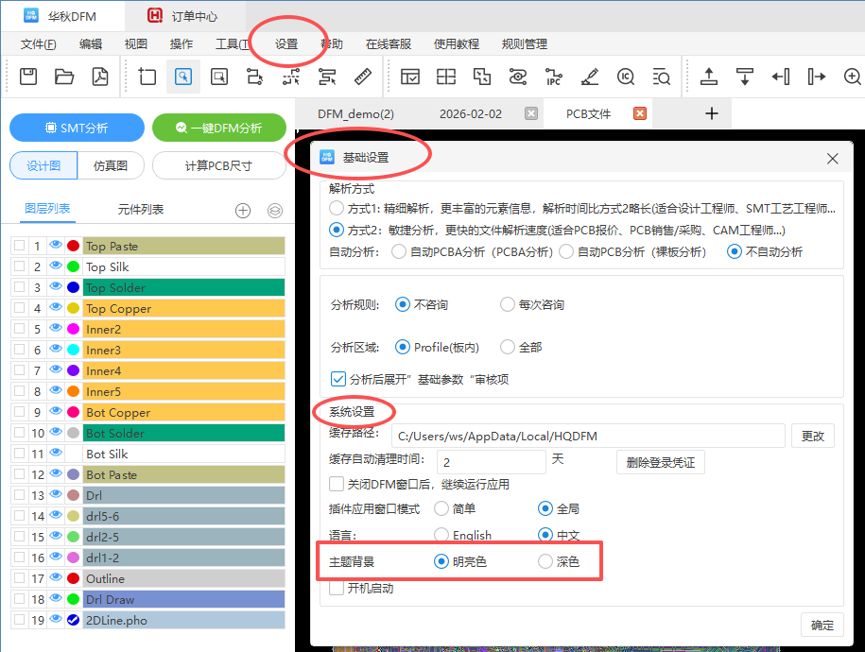This screenshot has width=865, height=652.
Task: Click the SMT分析 button
Action: pyautogui.click(x=77, y=128)
